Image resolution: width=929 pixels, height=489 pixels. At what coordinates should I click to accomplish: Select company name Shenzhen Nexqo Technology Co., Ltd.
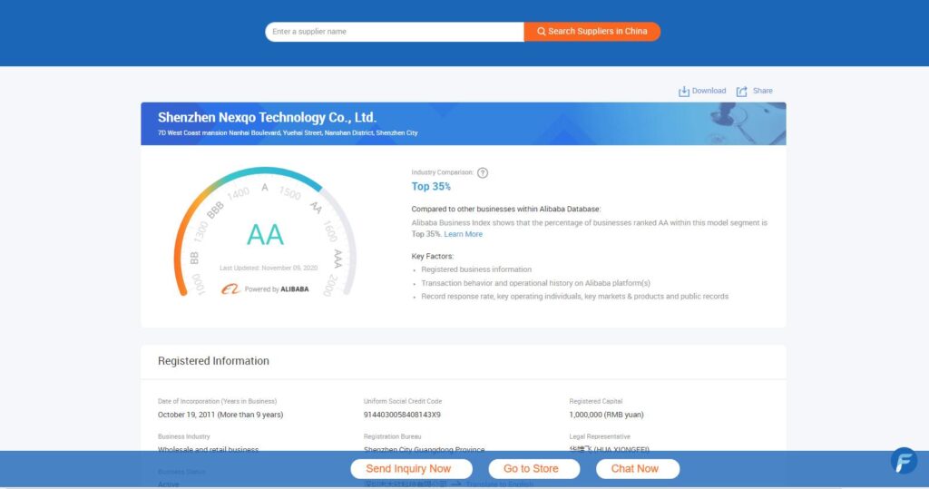coord(268,117)
